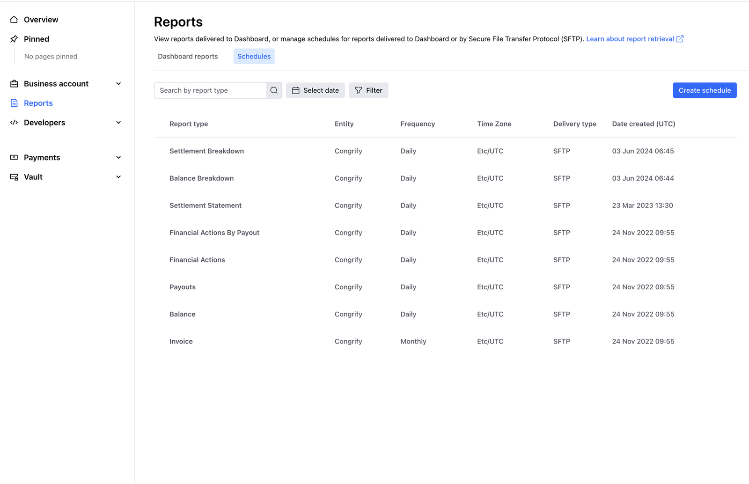Expand the Developers chevron
The image size is (749, 484).
[x=118, y=123]
